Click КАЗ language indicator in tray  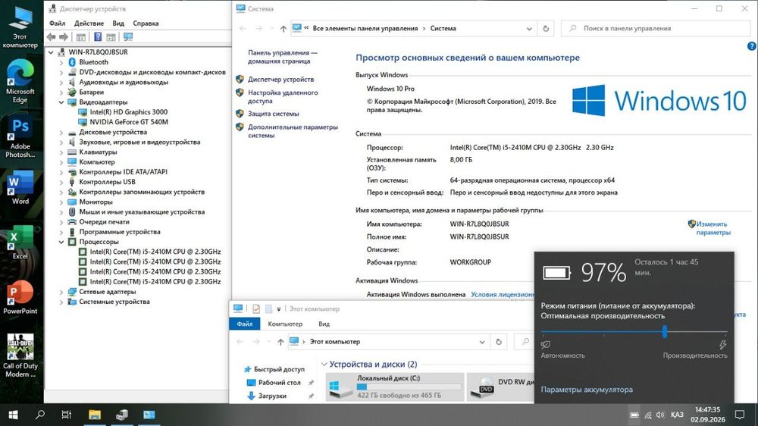(x=677, y=415)
